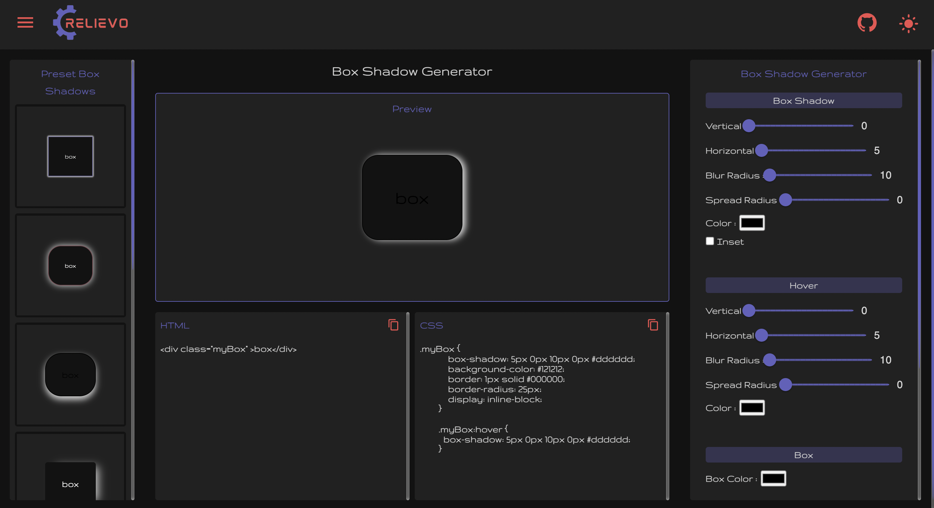Select the first square preset box shadow
Image resolution: width=934 pixels, height=508 pixels.
[x=70, y=156]
